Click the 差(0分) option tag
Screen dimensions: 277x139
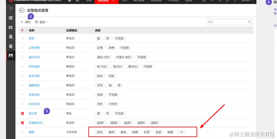click(x=133, y=66)
